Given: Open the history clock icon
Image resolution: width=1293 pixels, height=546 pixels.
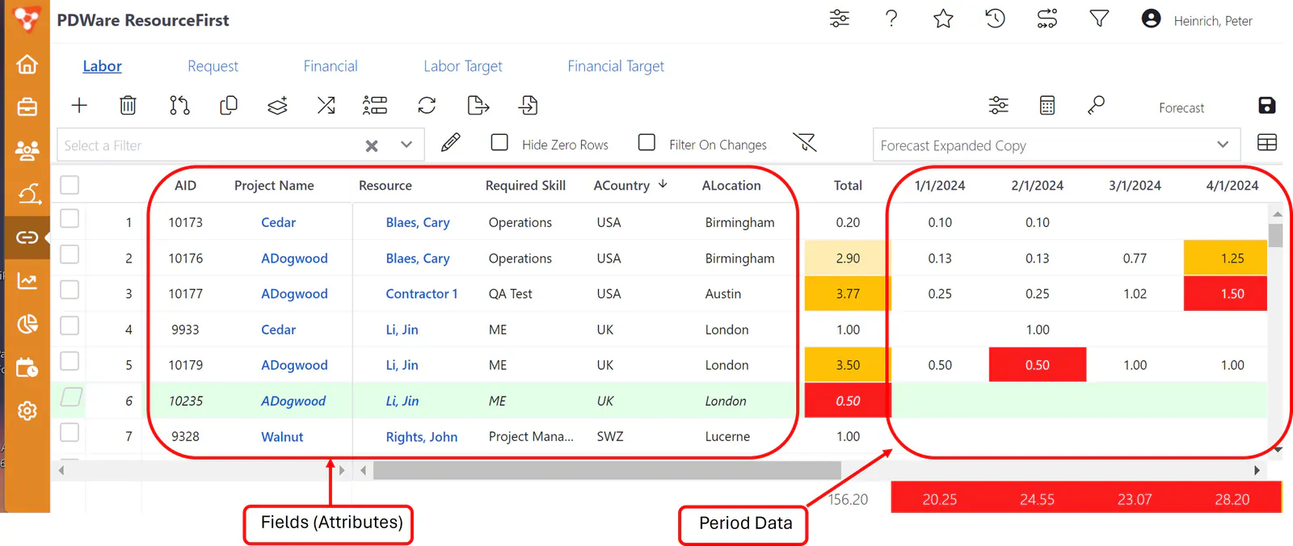Looking at the screenshot, I should tap(995, 19).
